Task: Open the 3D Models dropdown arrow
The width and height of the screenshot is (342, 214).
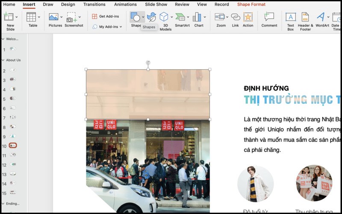Action: tap(172, 17)
